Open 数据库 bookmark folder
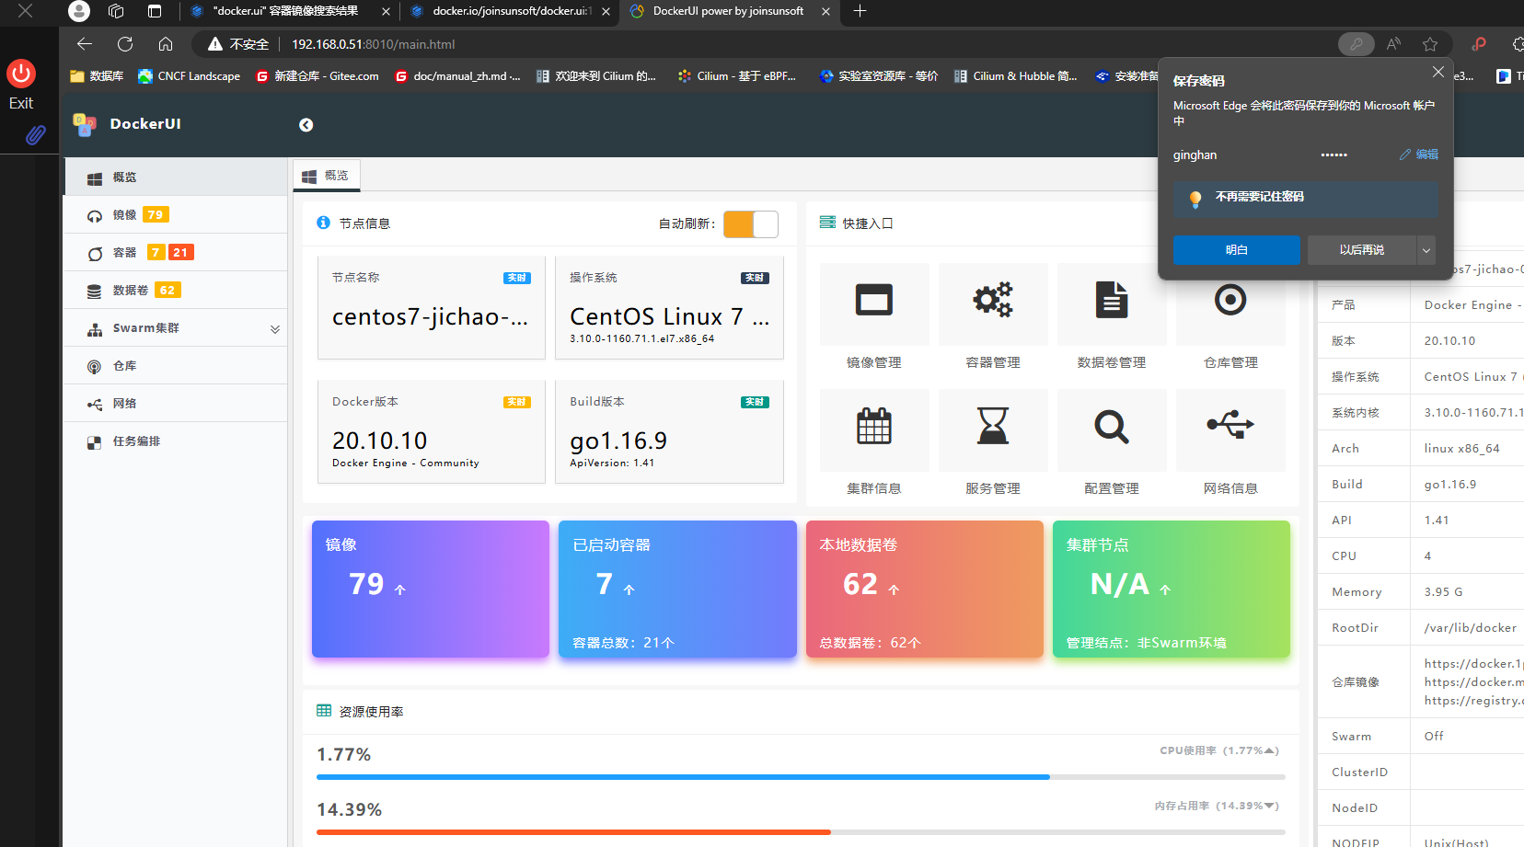 tap(97, 76)
